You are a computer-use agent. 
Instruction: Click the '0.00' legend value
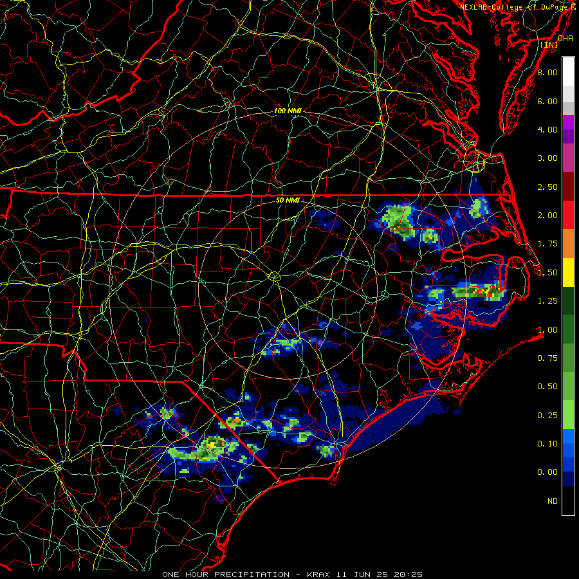(x=547, y=472)
